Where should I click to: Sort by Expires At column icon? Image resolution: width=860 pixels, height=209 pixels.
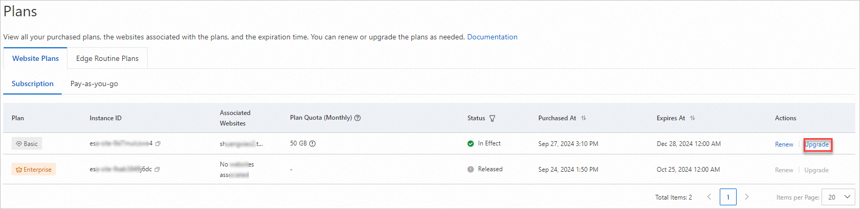(x=692, y=118)
